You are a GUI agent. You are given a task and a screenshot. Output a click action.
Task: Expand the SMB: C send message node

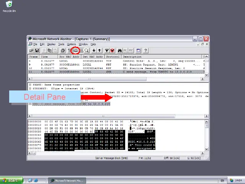[30, 104]
